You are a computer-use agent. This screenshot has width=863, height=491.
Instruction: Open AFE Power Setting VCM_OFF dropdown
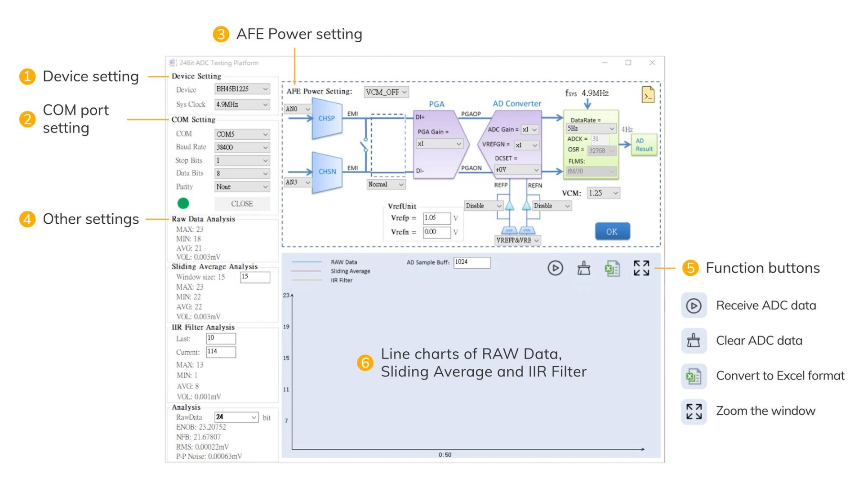click(386, 92)
